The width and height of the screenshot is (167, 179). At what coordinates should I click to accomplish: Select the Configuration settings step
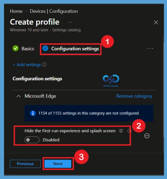(71, 49)
